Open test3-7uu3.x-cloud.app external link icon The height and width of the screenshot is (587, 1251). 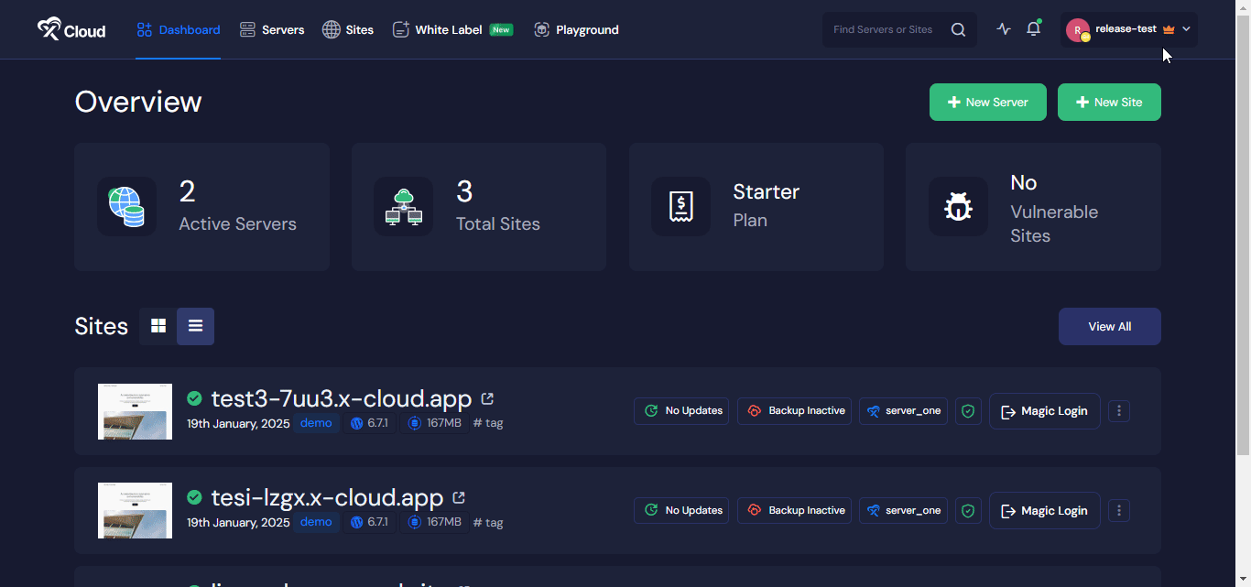click(487, 398)
